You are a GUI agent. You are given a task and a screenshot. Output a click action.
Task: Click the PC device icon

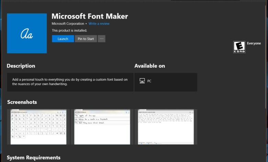click(x=142, y=81)
